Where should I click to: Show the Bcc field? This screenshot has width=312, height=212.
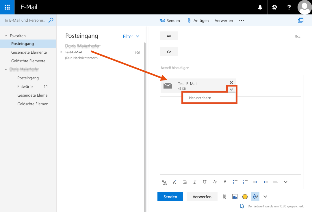tap(298, 36)
